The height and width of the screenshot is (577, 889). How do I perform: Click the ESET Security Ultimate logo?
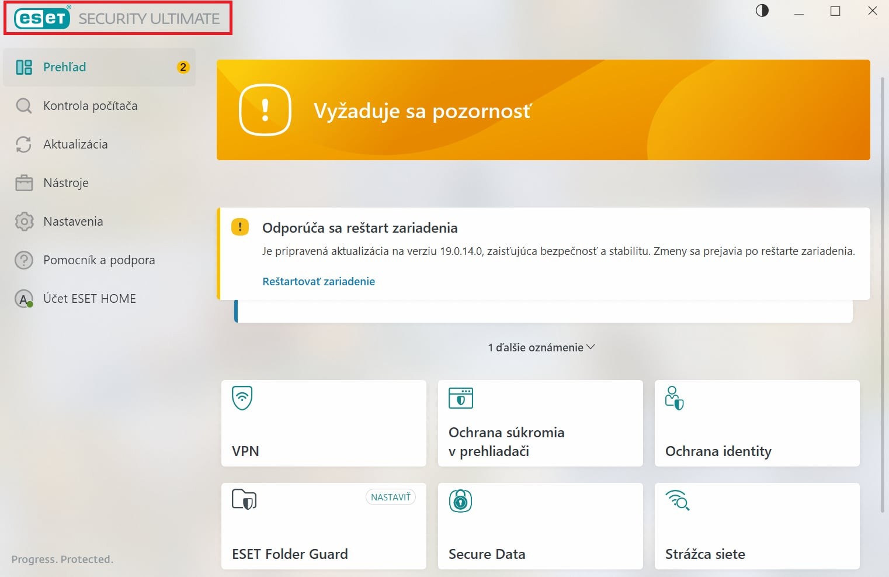pyautogui.click(x=117, y=18)
